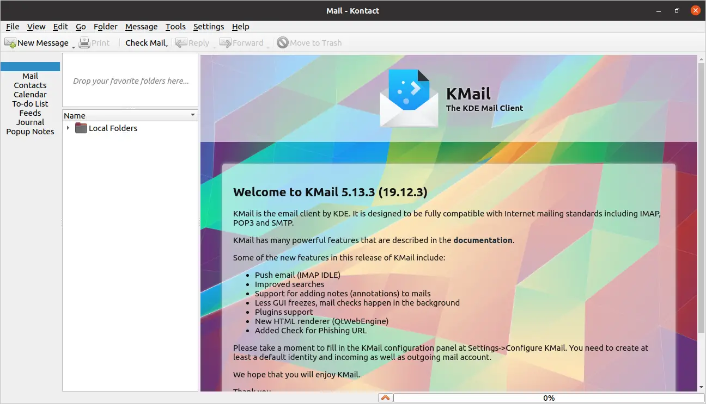Click the 0% progress bar
The image size is (706, 404).
coord(548,398)
